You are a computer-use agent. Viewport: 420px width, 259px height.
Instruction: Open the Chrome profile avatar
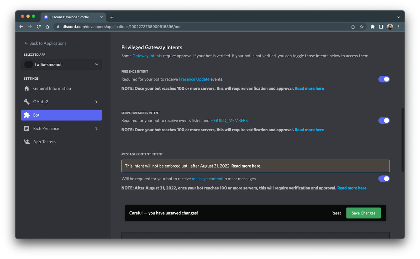[x=390, y=27]
